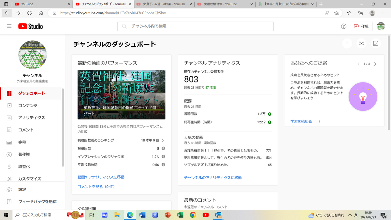
Task: Click the channel search field
Action: pyautogui.click(x=195, y=26)
